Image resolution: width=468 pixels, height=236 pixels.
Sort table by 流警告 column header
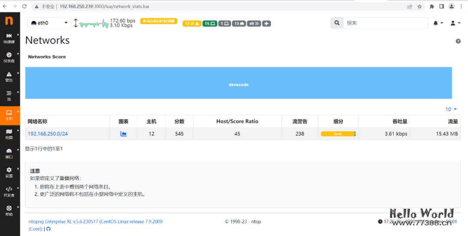click(x=300, y=121)
